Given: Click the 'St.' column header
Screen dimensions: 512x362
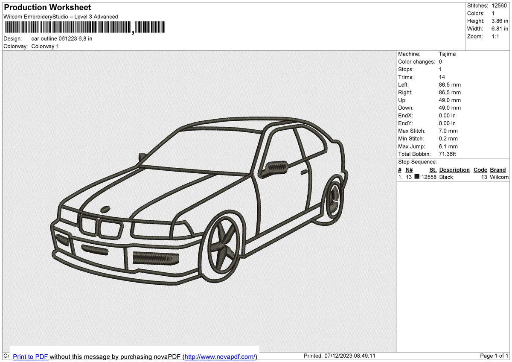Looking at the screenshot, I should [x=433, y=169].
